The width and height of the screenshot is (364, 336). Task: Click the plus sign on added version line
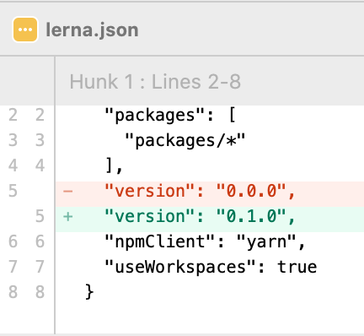click(x=68, y=216)
